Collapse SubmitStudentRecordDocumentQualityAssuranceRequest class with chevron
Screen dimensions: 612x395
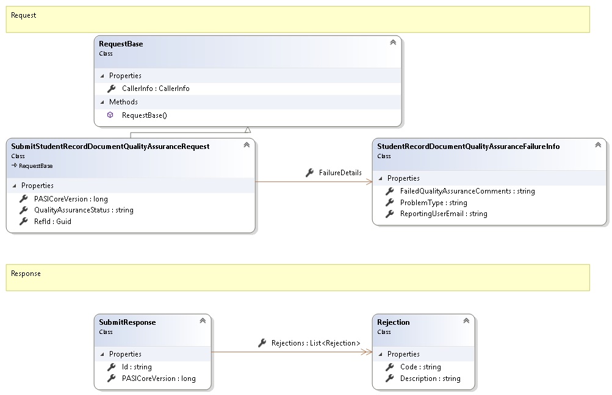246,145
